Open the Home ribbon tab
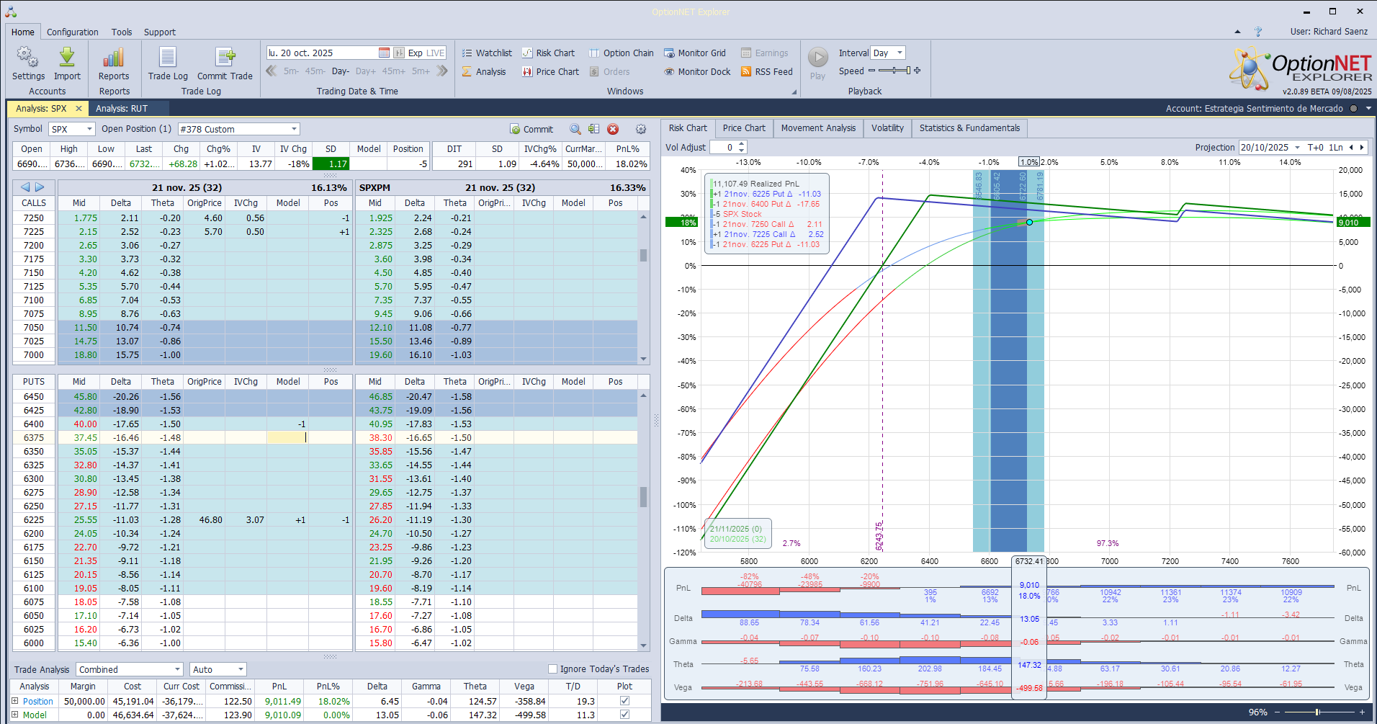This screenshot has width=1377, height=724. 23,32
